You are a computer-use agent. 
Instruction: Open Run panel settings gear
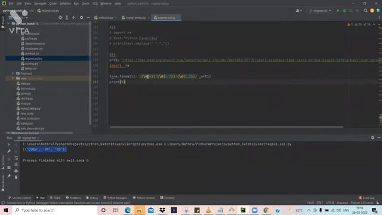coord(372,138)
